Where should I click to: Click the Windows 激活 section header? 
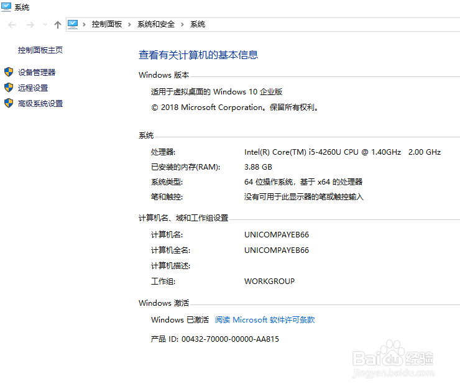[x=163, y=303]
